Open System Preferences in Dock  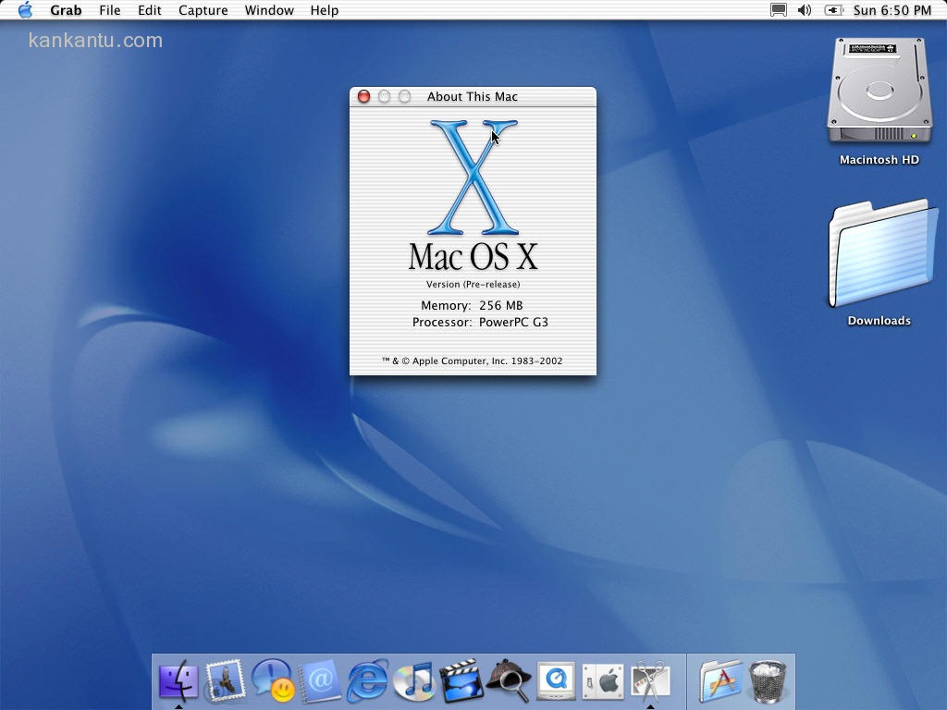pyautogui.click(x=603, y=682)
